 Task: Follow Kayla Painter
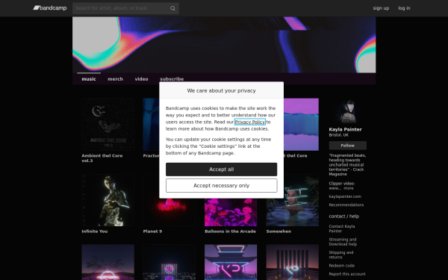348,146
